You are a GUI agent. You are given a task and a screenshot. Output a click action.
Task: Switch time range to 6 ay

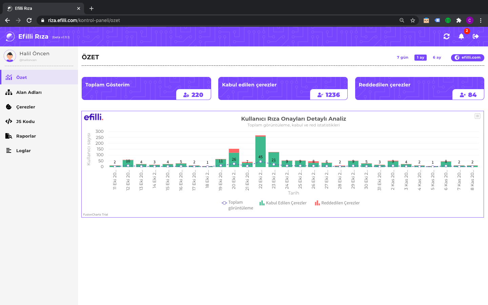[x=437, y=58]
